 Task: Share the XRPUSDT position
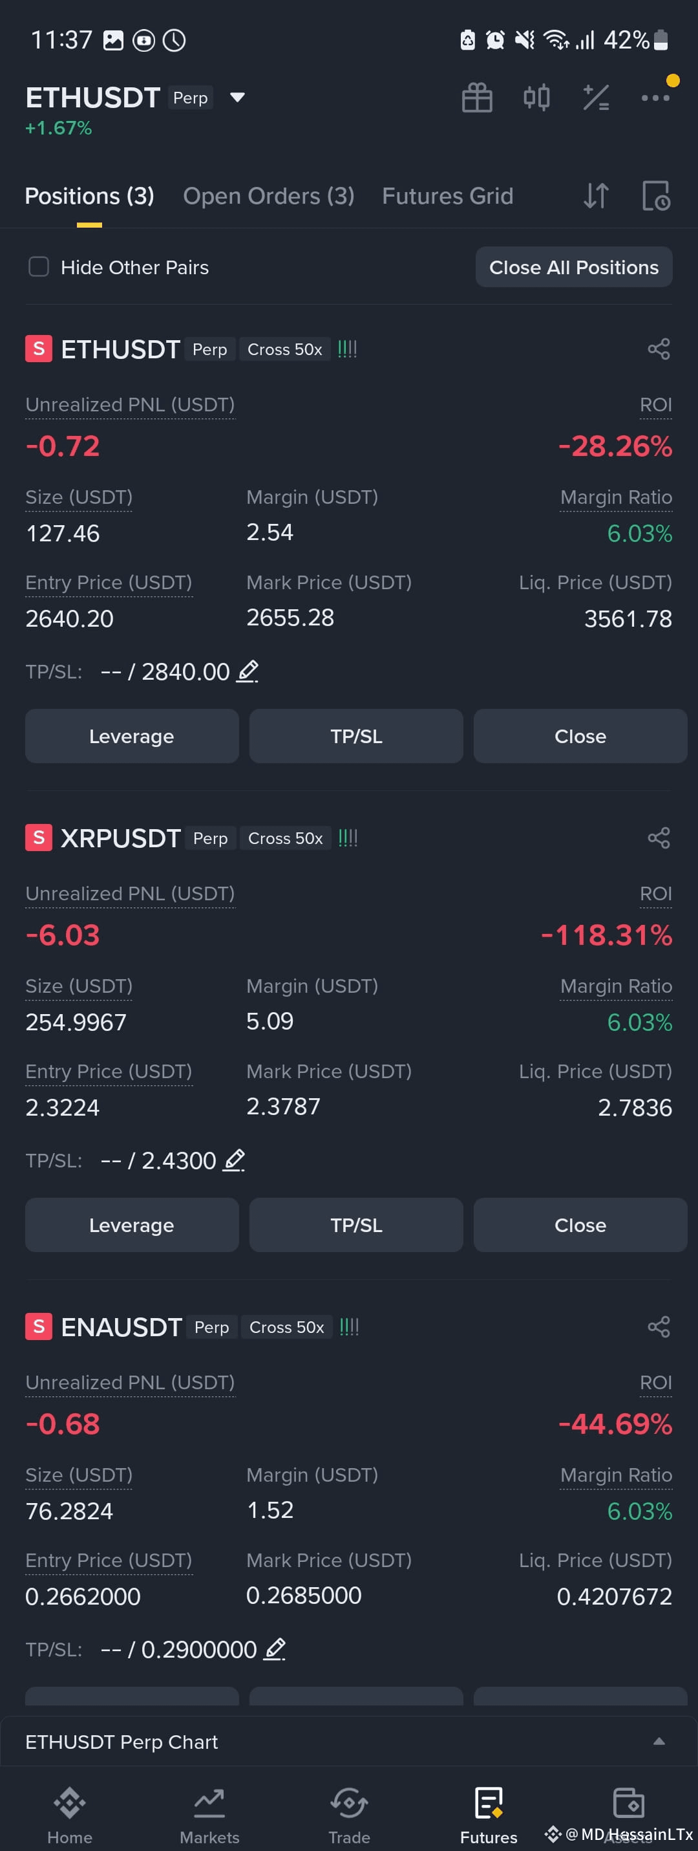point(659,838)
